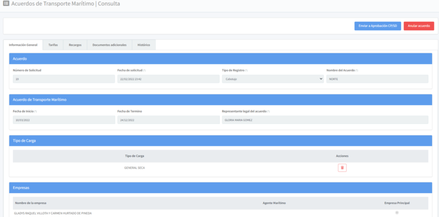Go to Documentos adicionales tab
The height and width of the screenshot is (217, 439).
coord(109,45)
